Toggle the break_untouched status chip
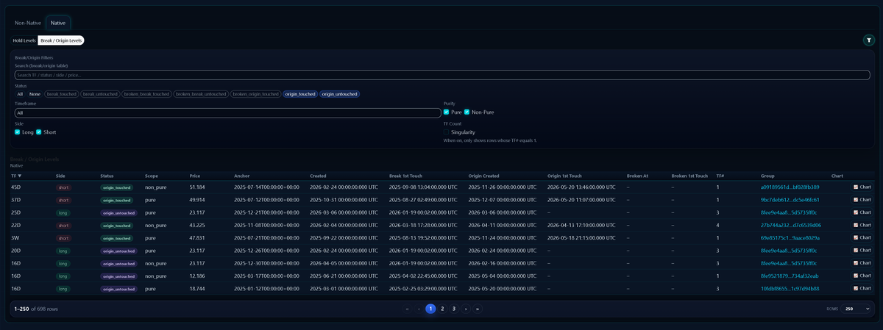The width and height of the screenshot is (883, 330). tap(100, 94)
